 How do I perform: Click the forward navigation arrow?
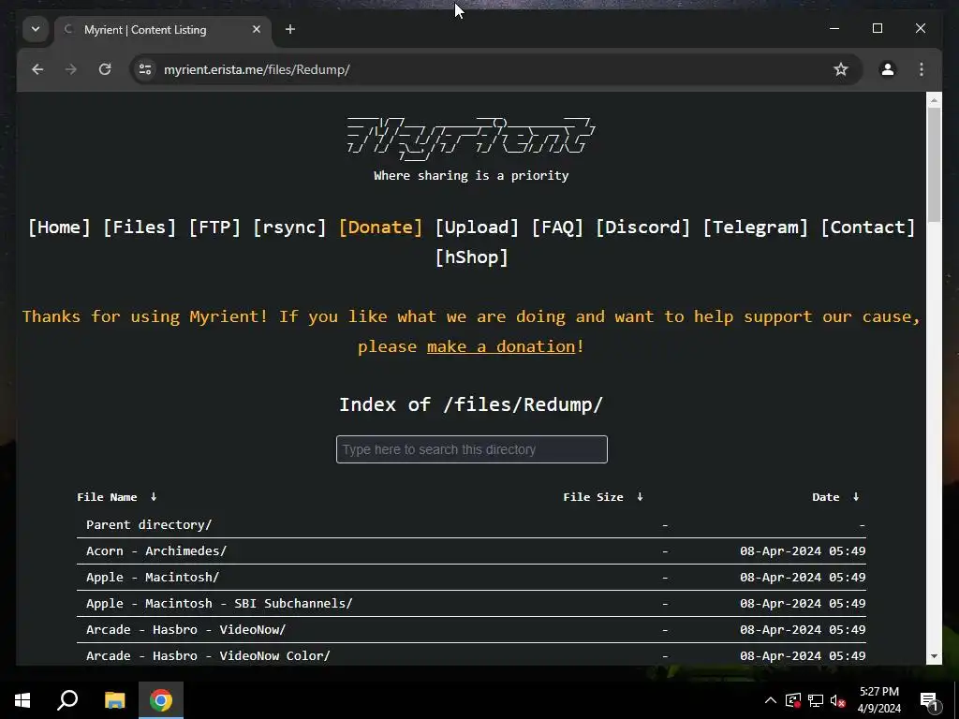tap(71, 69)
